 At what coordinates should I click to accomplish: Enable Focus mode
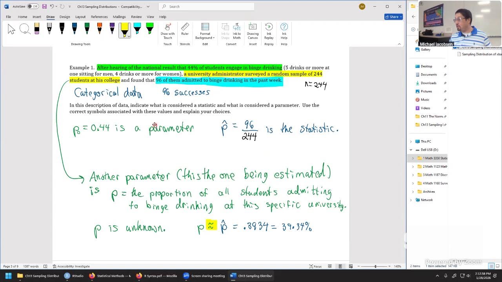pos(315,266)
